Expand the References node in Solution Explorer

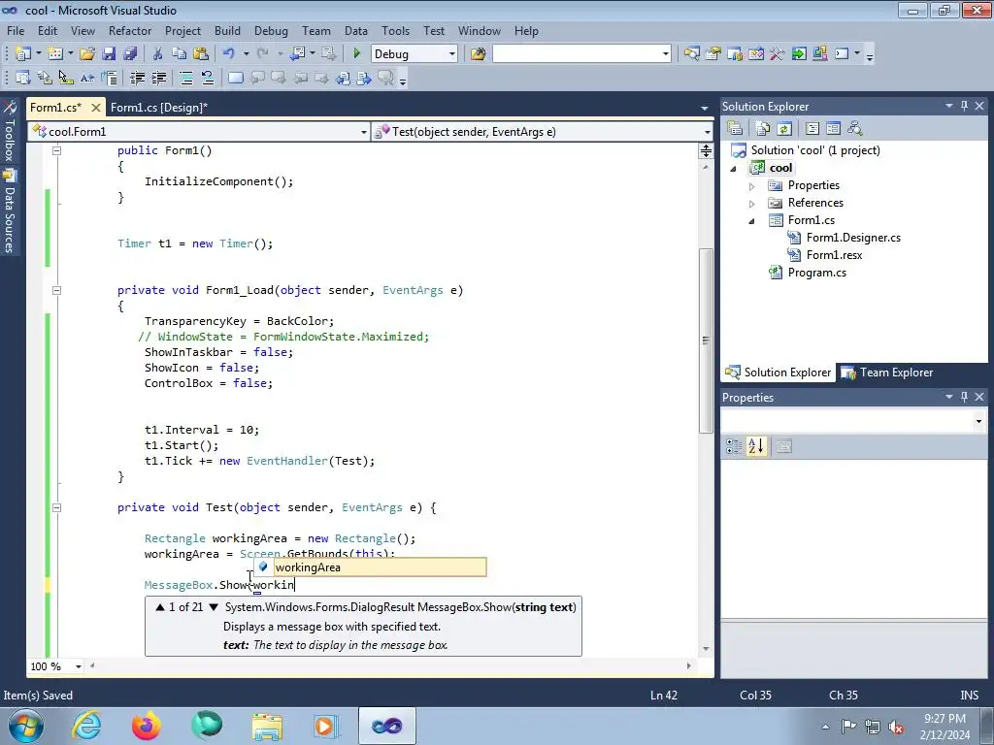pyautogui.click(x=751, y=204)
